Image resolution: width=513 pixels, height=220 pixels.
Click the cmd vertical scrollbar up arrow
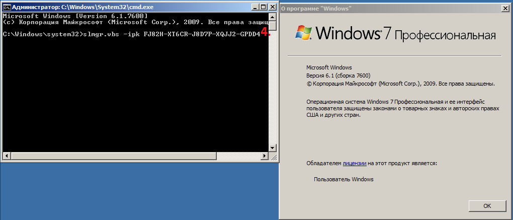272,17
